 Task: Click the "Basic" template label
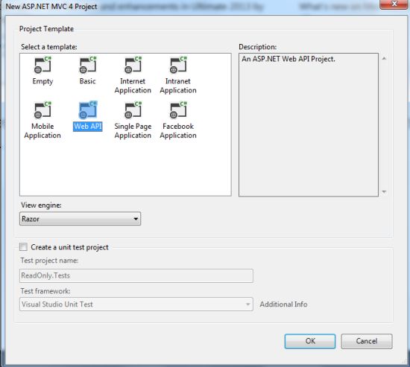tap(88, 81)
